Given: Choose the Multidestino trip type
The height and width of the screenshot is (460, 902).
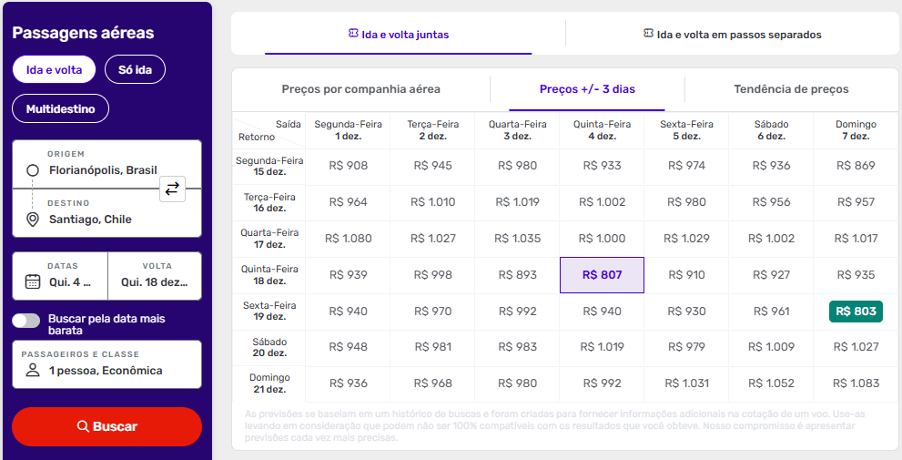Looking at the screenshot, I should (60, 108).
